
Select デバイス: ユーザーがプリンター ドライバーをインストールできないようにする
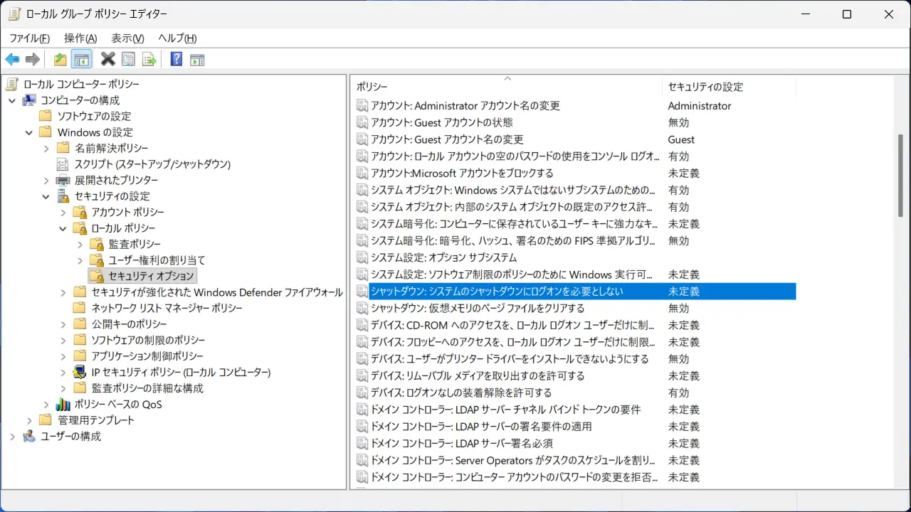tap(510, 358)
